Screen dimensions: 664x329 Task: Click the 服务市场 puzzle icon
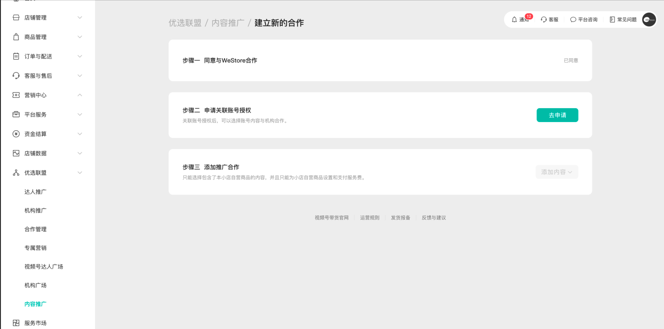(x=16, y=323)
